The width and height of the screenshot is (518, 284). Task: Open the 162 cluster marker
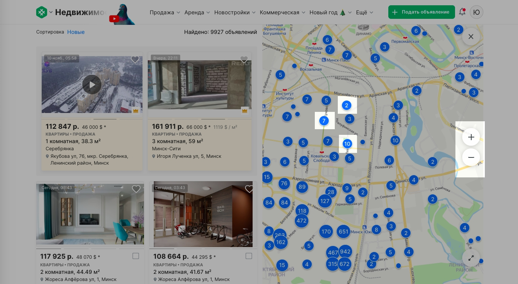(280, 242)
